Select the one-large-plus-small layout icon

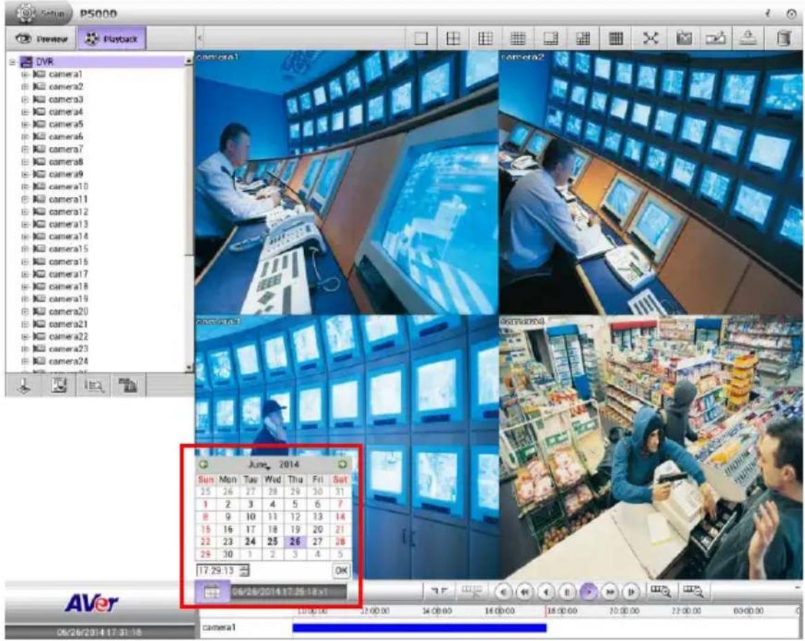(x=550, y=39)
